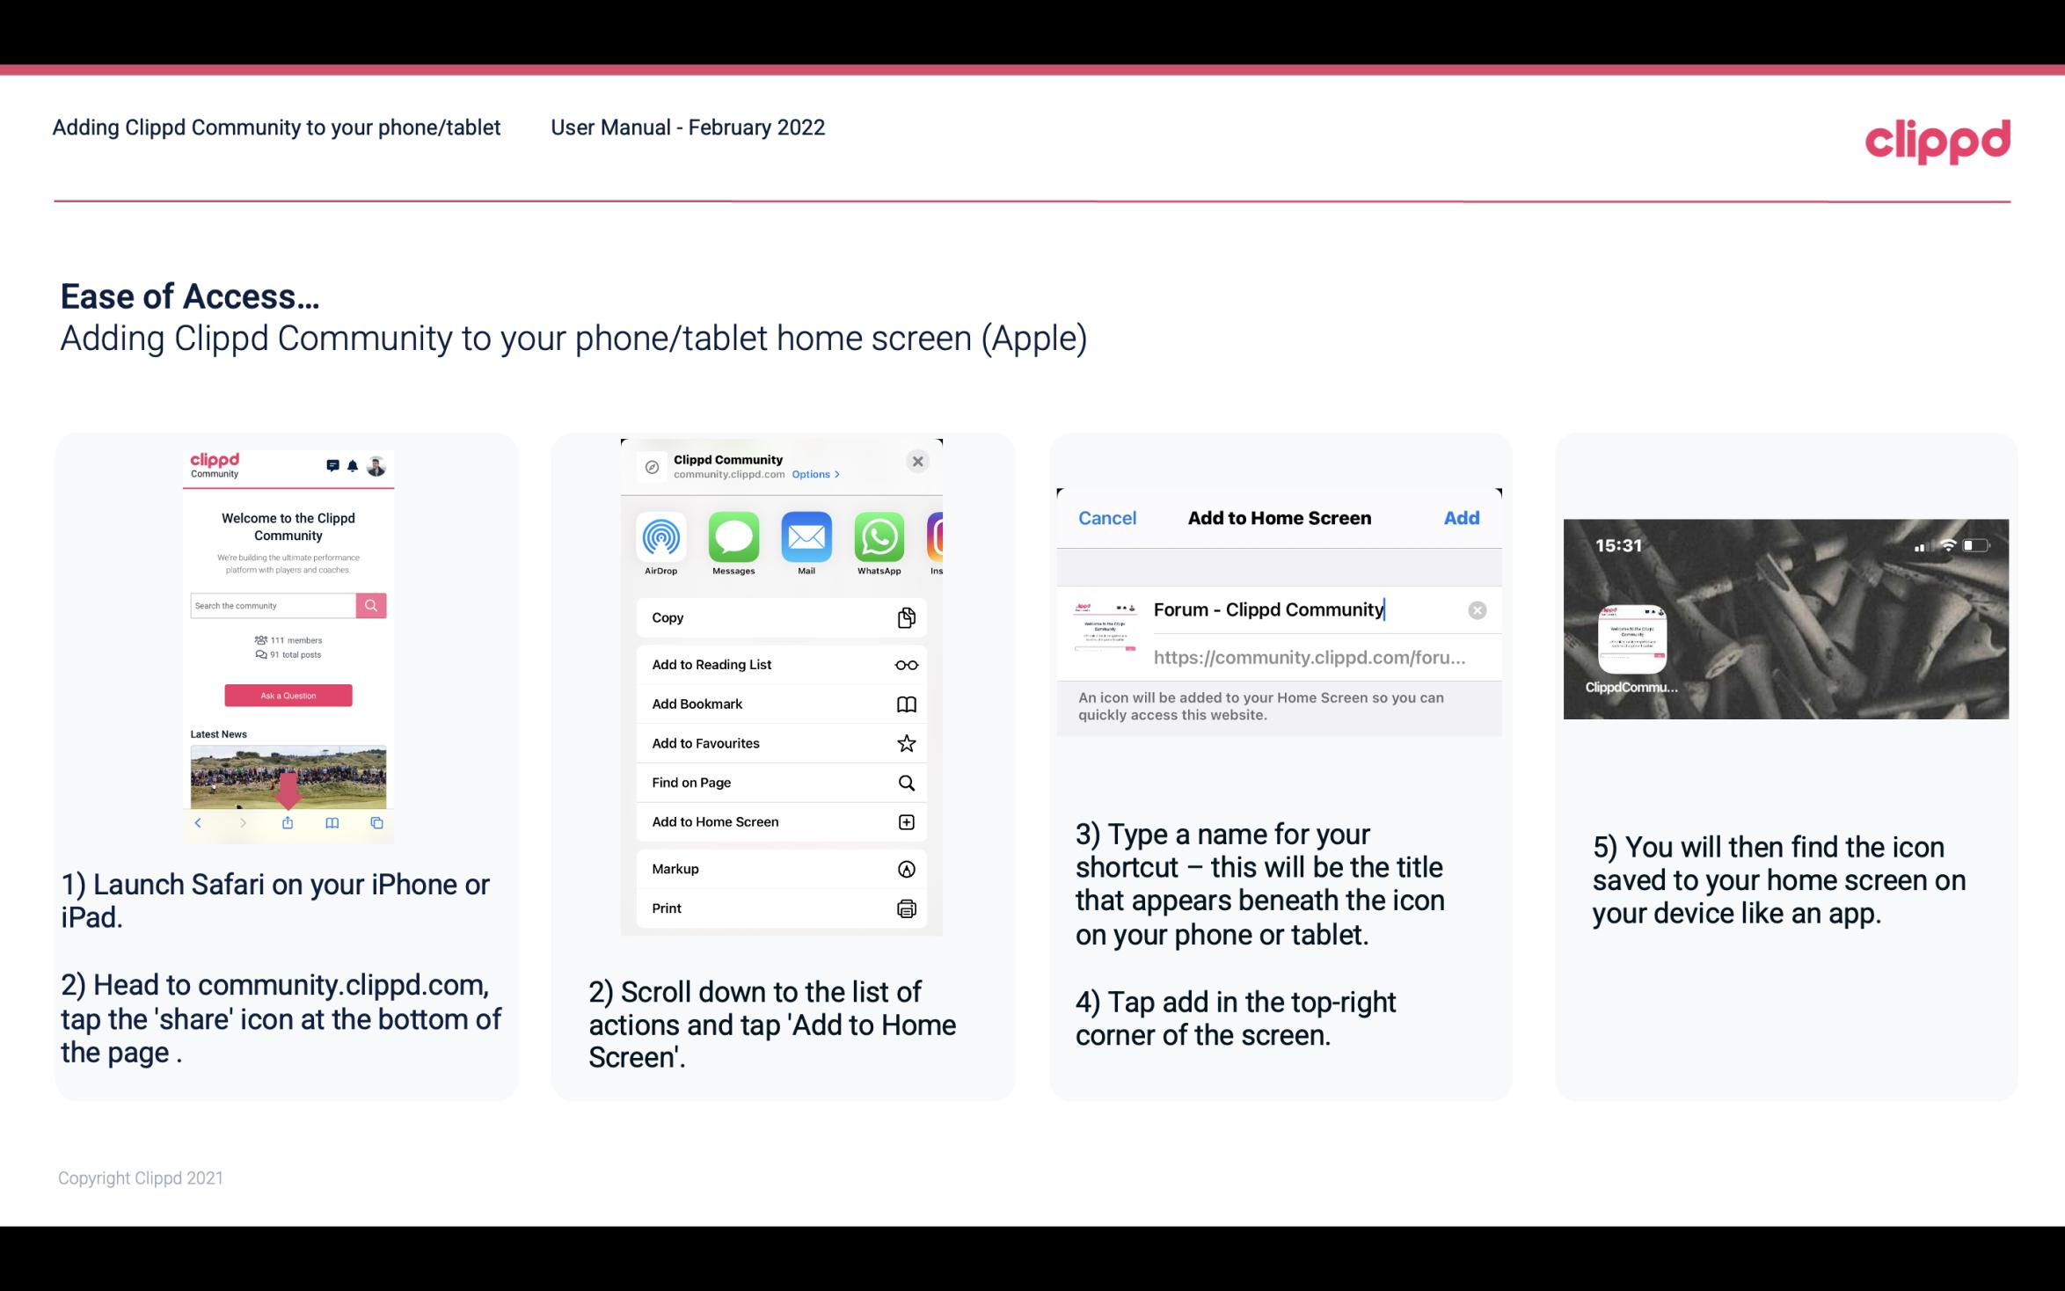Tap the Add button top-right corner
The height and width of the screenshot is (1291, 2065).
coord(1462,516)
